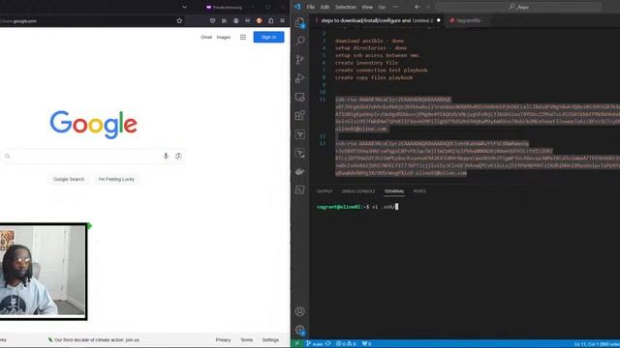Open Google Lens image search icon
620x348 pixels.
(x=178, y=157)
